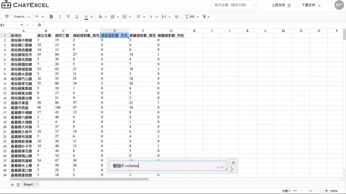This screenshot has height=194, width=346.
Task: Click the vertical scrollbar thumb
Action: tap(344, 35)
